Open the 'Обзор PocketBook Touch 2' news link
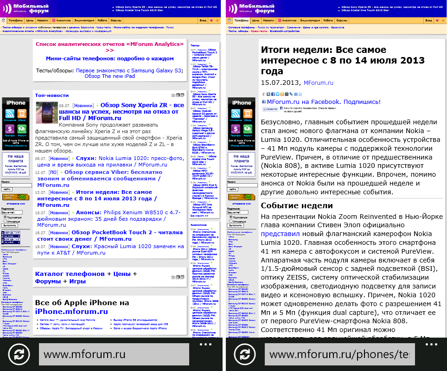This screenshot has height=371, width=447. coord(110,236)
